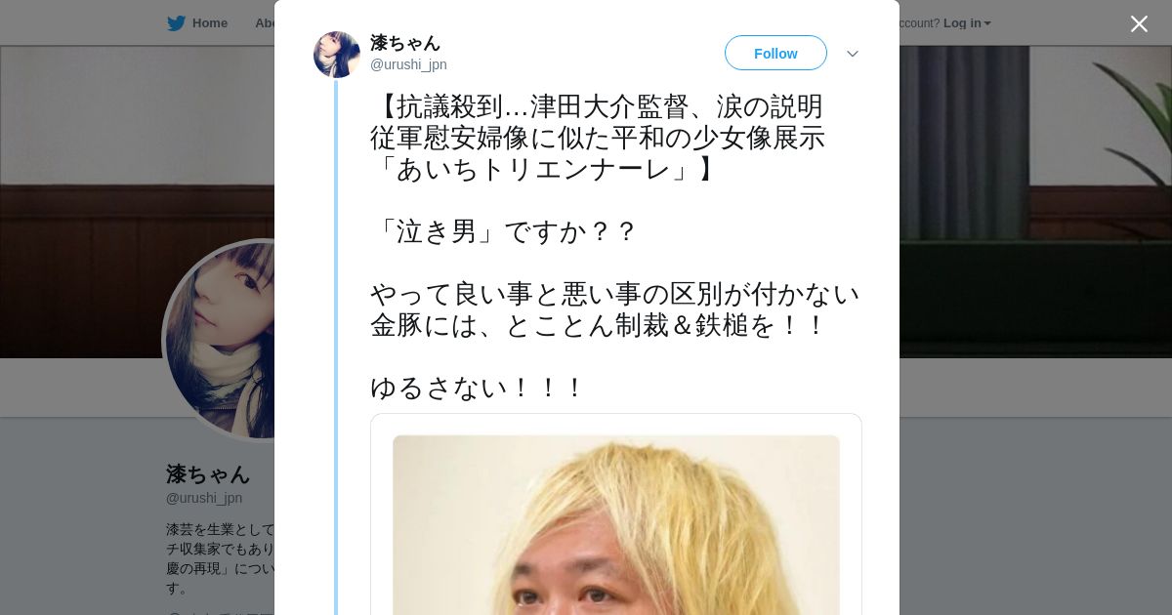Open the Log in dropdown

click(x=967, y=23)
